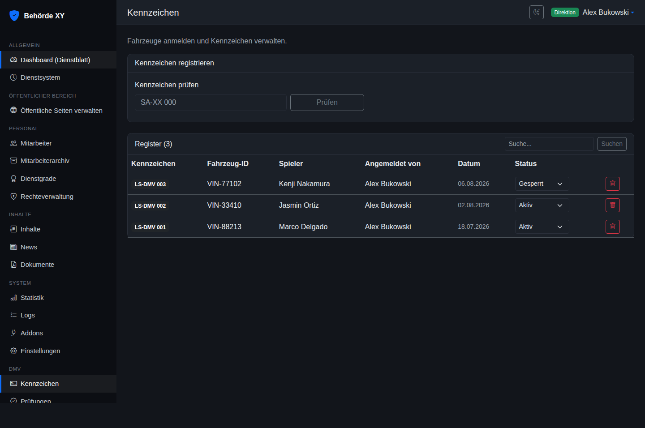Click the Dashboard speedometer icon
The width and height of the screenshot is (645, 428).
click(13, 60)
